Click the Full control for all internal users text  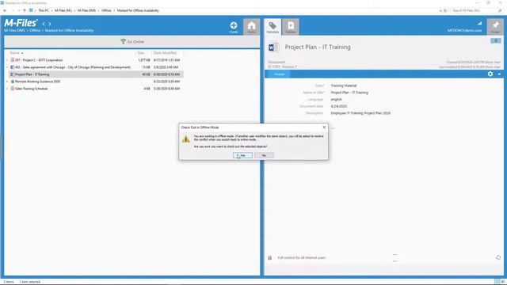point(301,258)
